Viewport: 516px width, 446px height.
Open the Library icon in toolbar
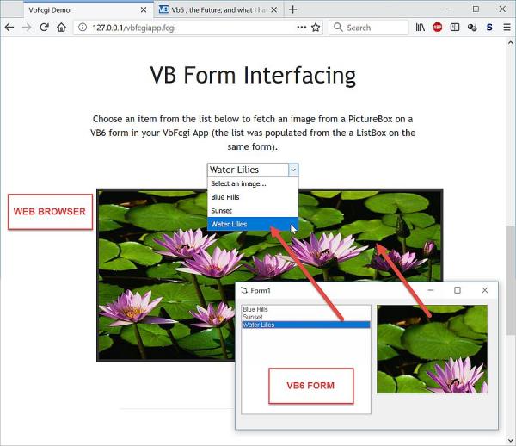[x=421, y=28]
